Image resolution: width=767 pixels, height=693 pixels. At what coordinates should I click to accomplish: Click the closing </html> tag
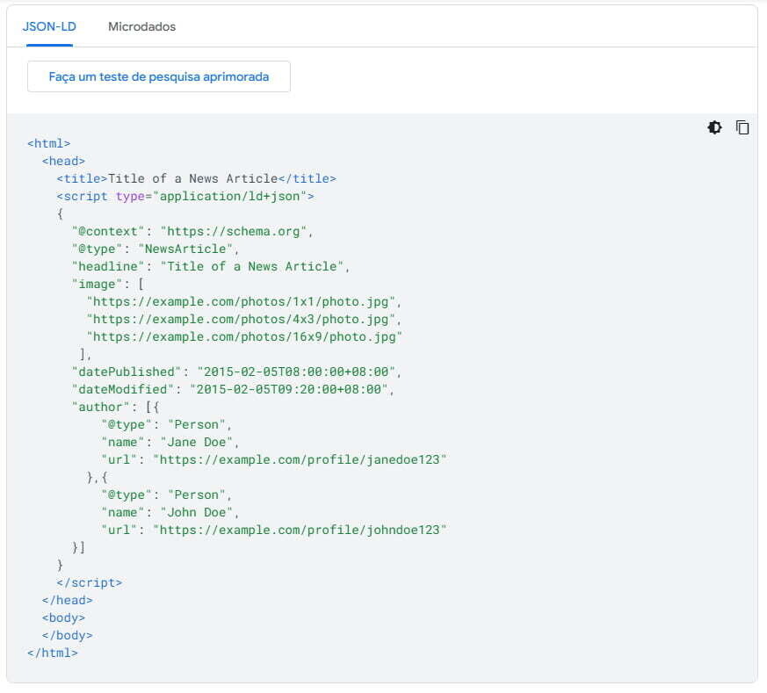point(53,653)
